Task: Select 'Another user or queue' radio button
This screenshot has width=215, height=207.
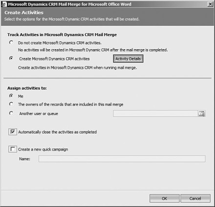Action: tap(11, 113)
